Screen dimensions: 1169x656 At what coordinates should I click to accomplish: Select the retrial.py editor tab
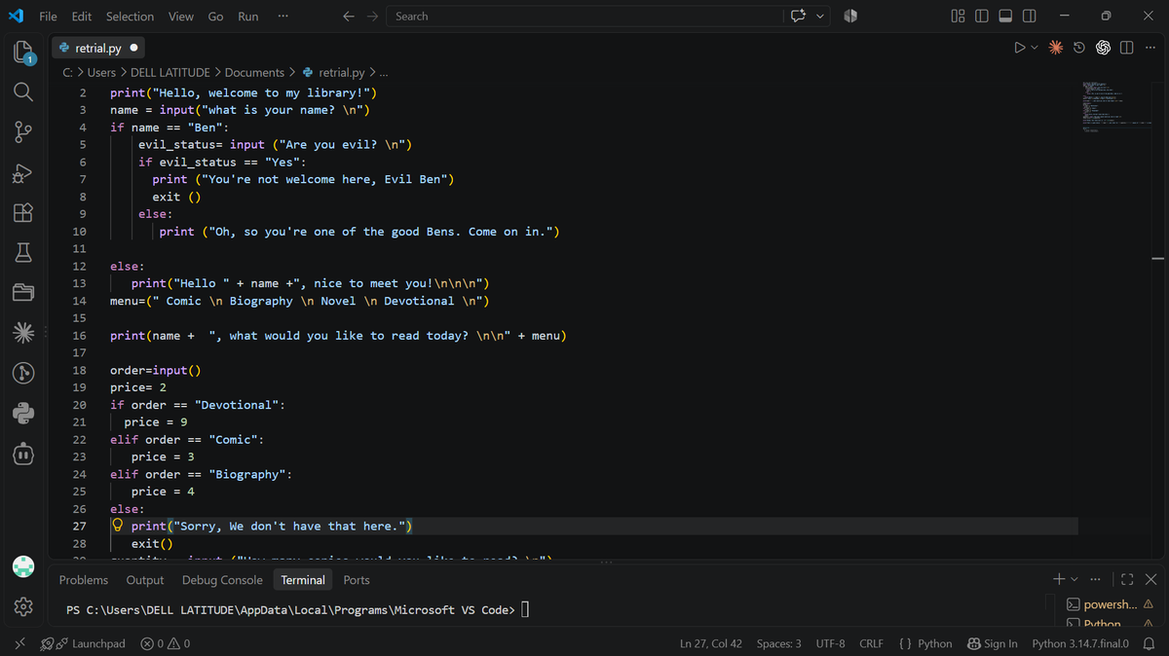[97, 48]
